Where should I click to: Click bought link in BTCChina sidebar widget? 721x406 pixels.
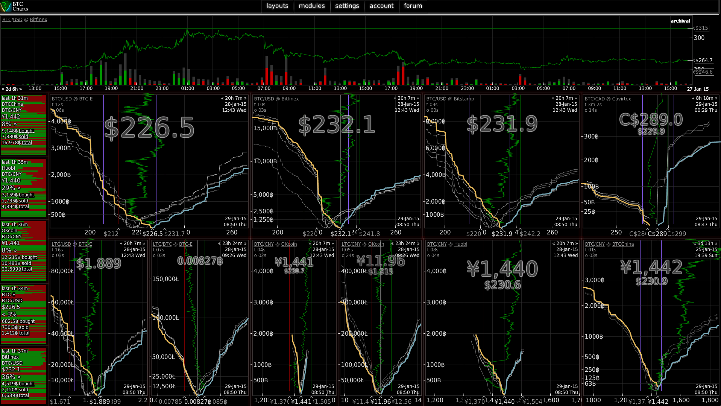26,131
